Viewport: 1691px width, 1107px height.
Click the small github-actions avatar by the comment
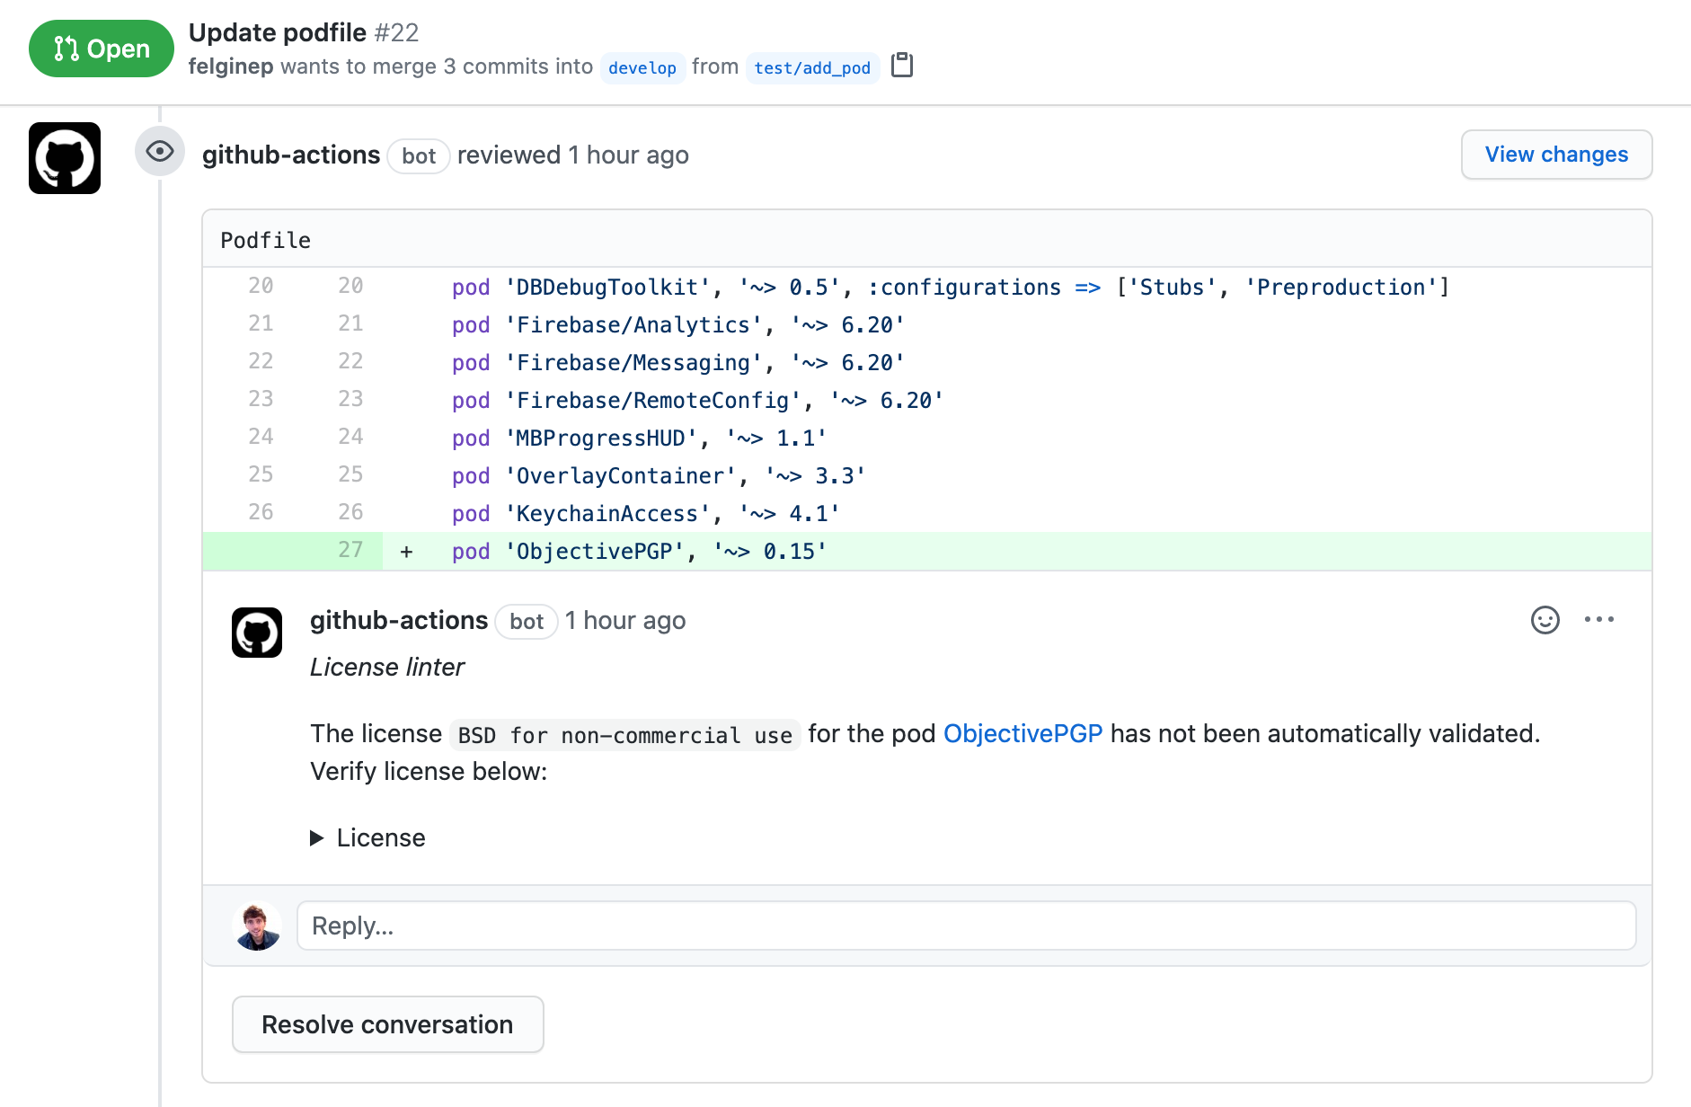tap(257, 633)
